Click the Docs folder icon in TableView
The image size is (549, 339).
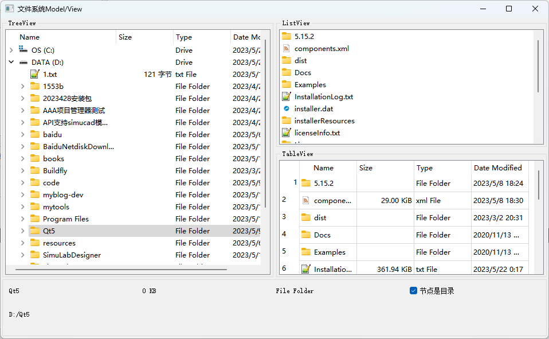tap(306, 235)
